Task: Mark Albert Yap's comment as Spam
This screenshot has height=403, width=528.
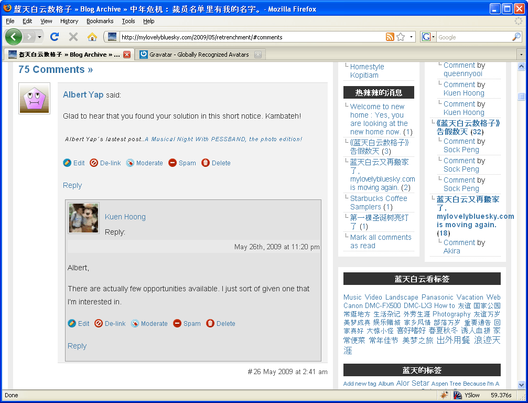Action: tap(182, 163)
